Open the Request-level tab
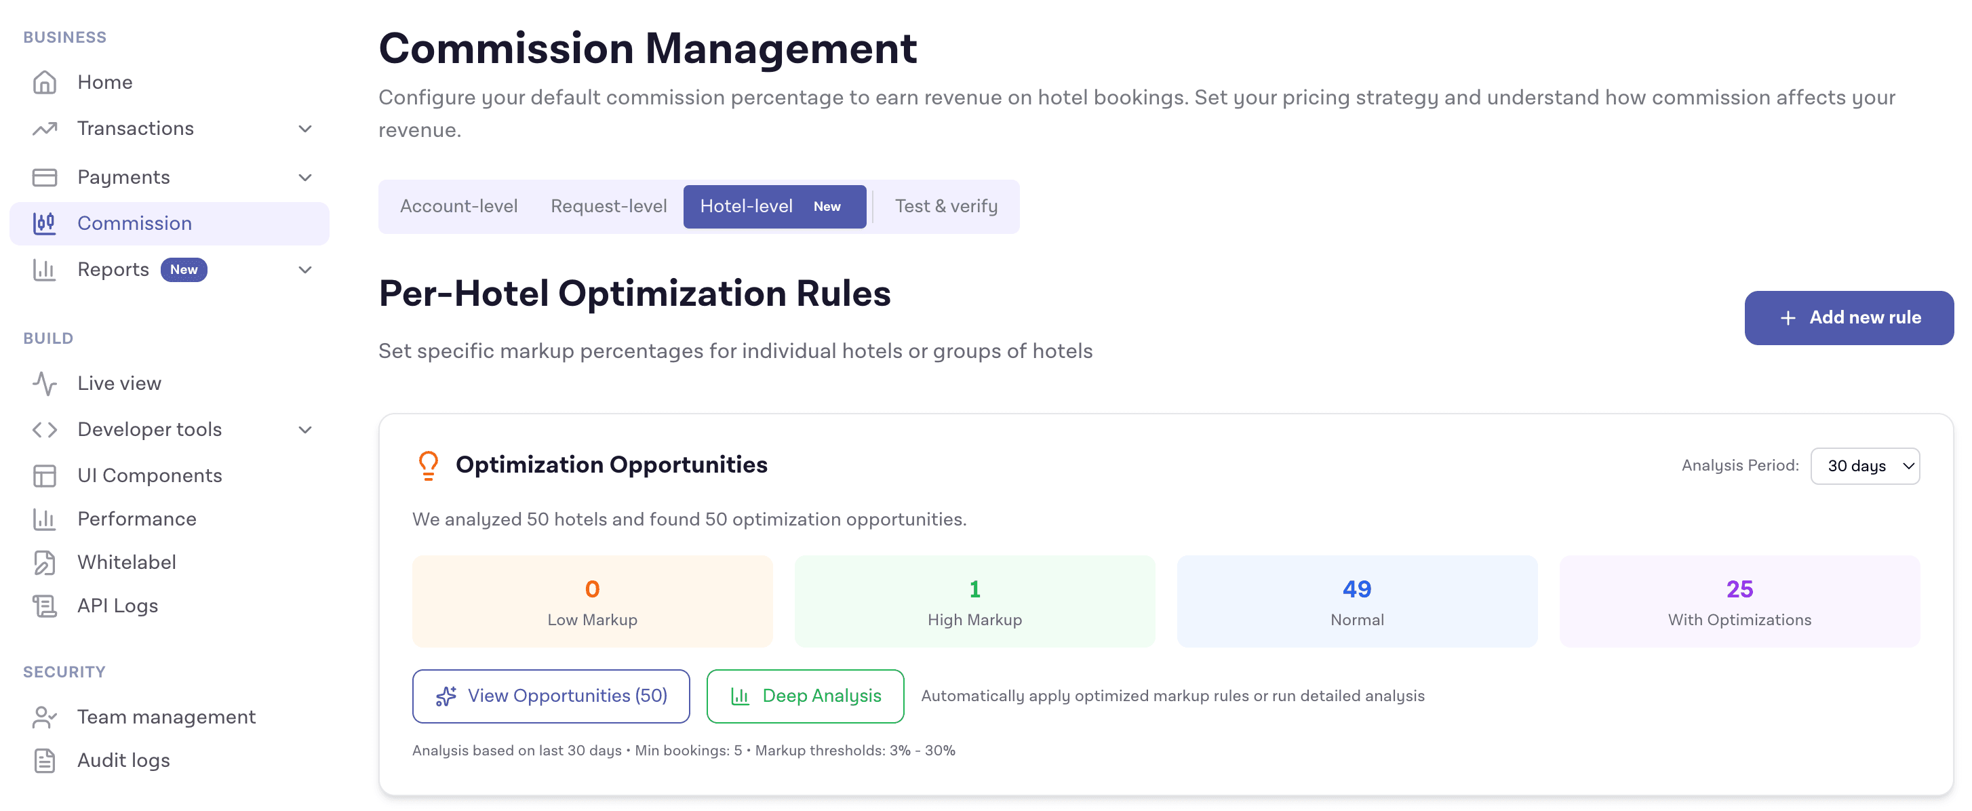The height and width of the screenshot is (811, 1972). (x=608, y=207)
